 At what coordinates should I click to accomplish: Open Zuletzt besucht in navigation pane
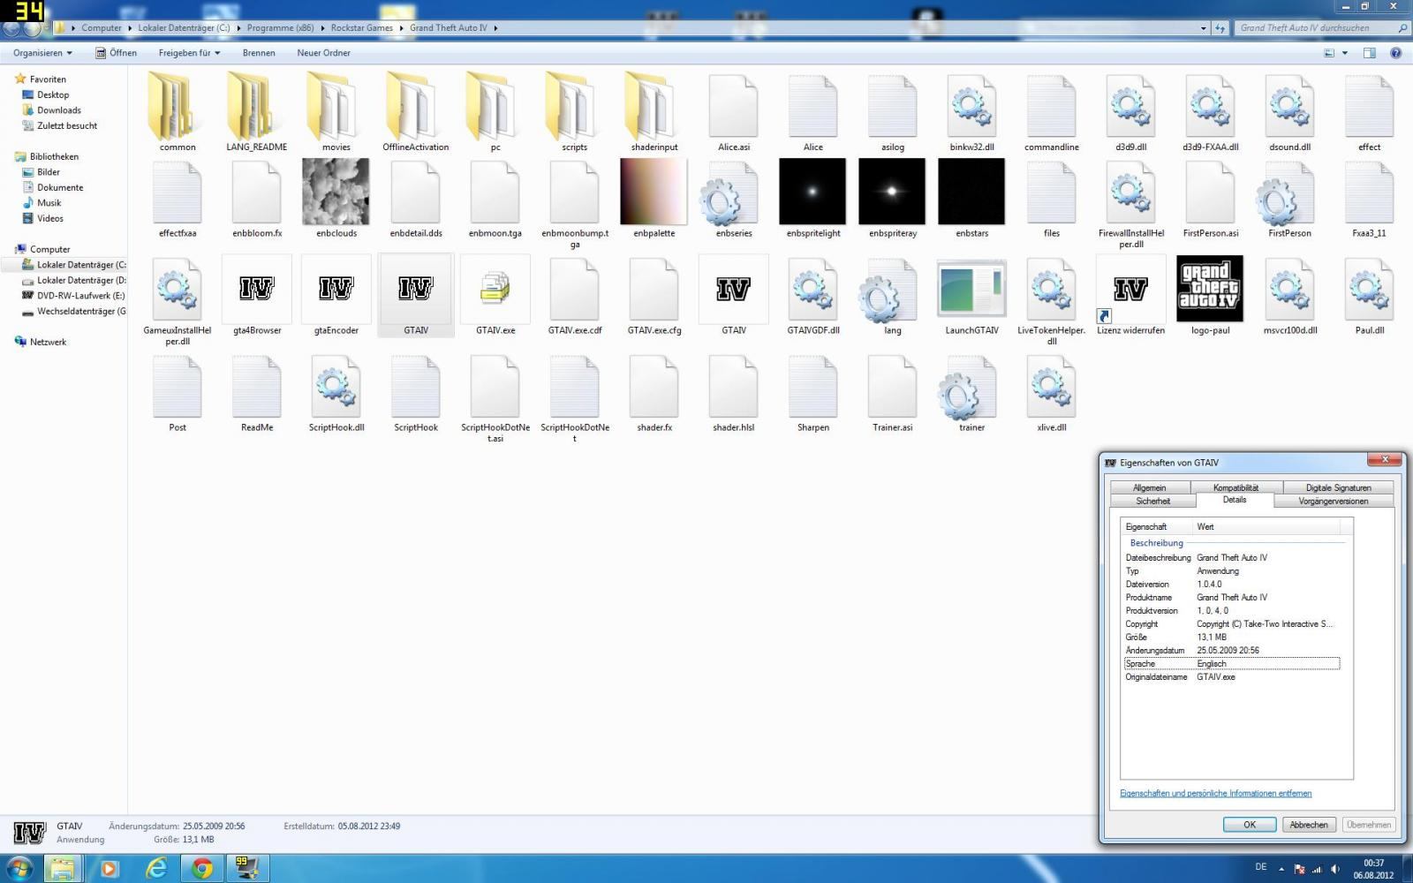point(67,125)
